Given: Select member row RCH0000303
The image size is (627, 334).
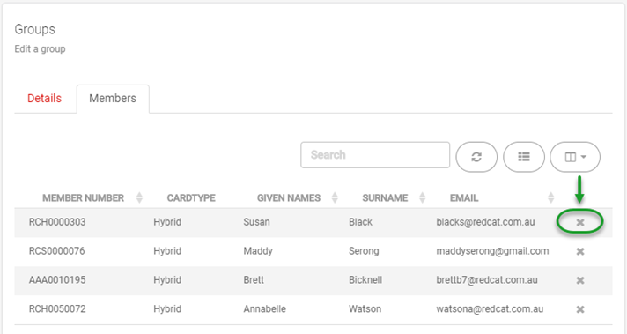Looking at the screenshot, I should point(313,222).
